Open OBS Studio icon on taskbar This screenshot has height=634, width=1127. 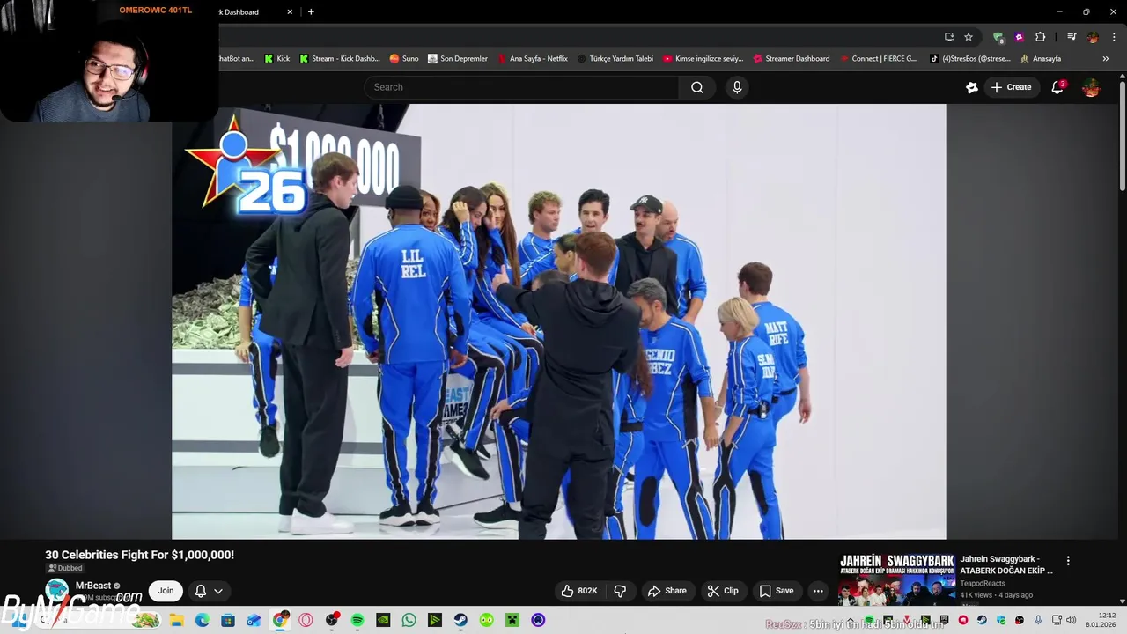[332, 620]
